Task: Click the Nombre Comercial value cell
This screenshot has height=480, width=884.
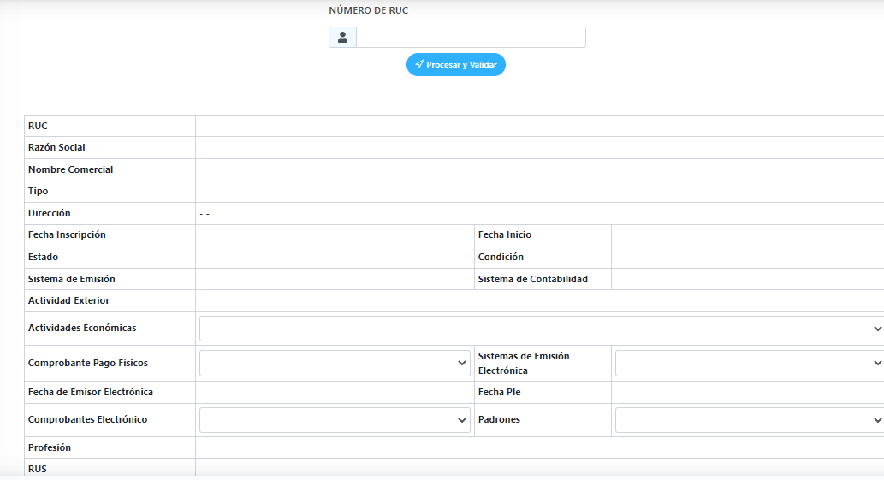Action: point(539,169)
